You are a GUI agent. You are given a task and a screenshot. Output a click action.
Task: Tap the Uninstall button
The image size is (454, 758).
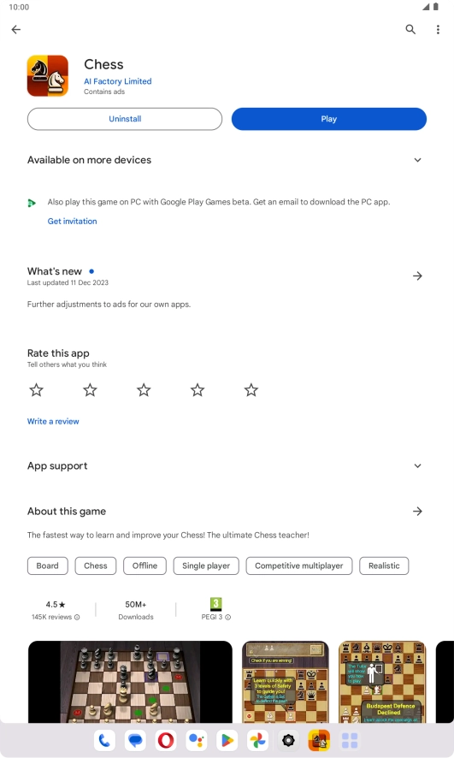pyautogui.click(x=125, y=119)
